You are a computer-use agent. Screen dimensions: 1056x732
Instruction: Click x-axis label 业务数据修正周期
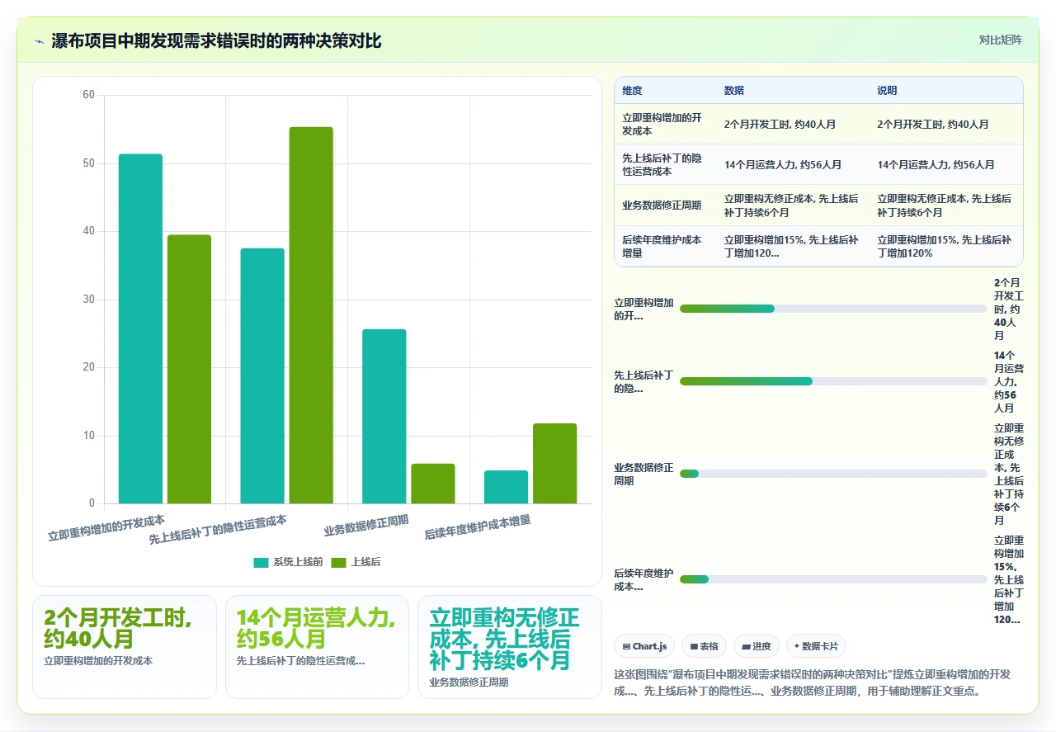coord(366,526)
